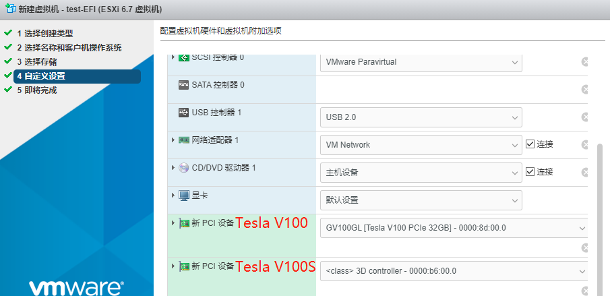Image resolution: width=610 pixels, height=296 pixels.
Task: Toggle 连接 checkbox for 网络适配器 1
Action: (x=530, y=144)
